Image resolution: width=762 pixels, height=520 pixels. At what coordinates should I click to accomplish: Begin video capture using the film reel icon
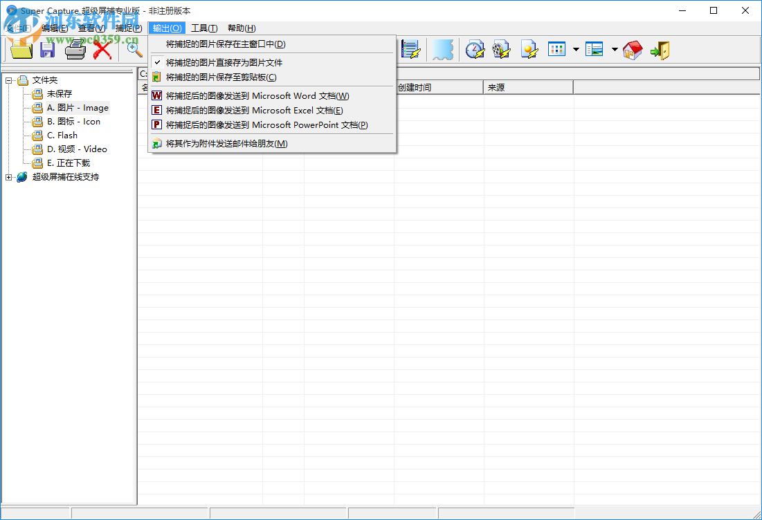(502, 49)
